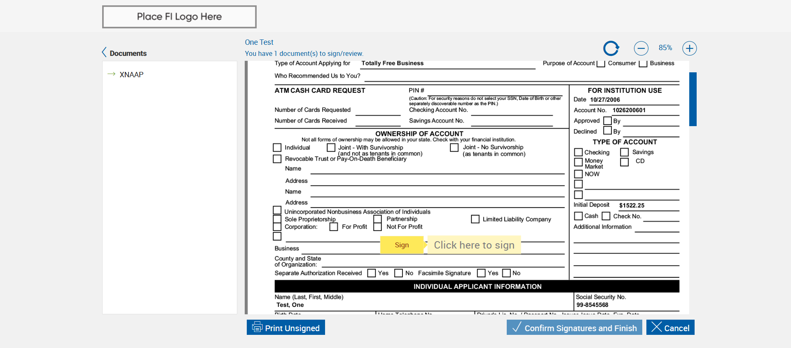Viewport: 791px width, 348px height.
Task: Click the 'Click here to sign' field
Action: coord(474,245)
